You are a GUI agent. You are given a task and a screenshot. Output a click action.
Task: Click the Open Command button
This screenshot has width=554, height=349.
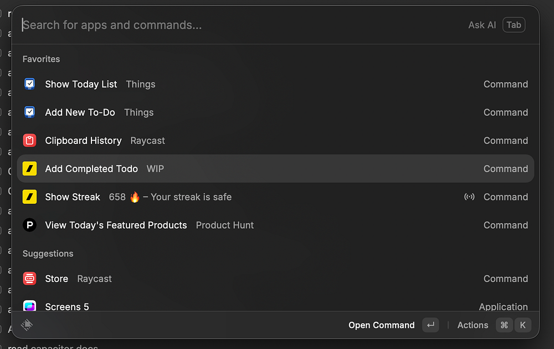coord(381,325)
